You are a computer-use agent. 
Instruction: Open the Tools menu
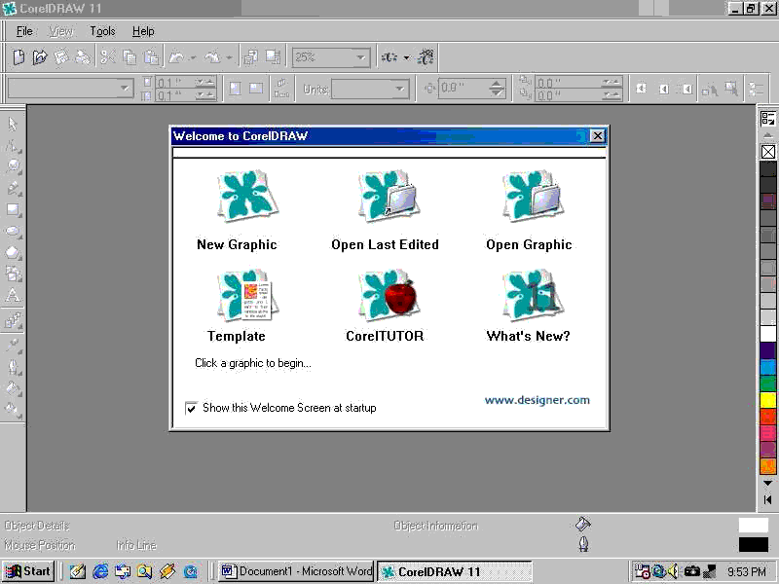102,31
